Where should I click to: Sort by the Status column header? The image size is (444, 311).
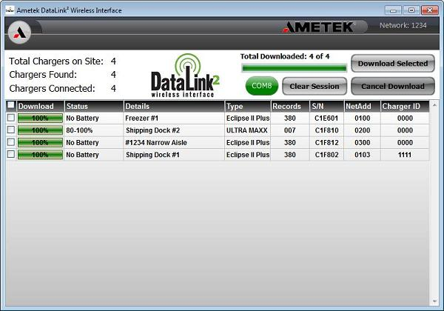(92, 107)
